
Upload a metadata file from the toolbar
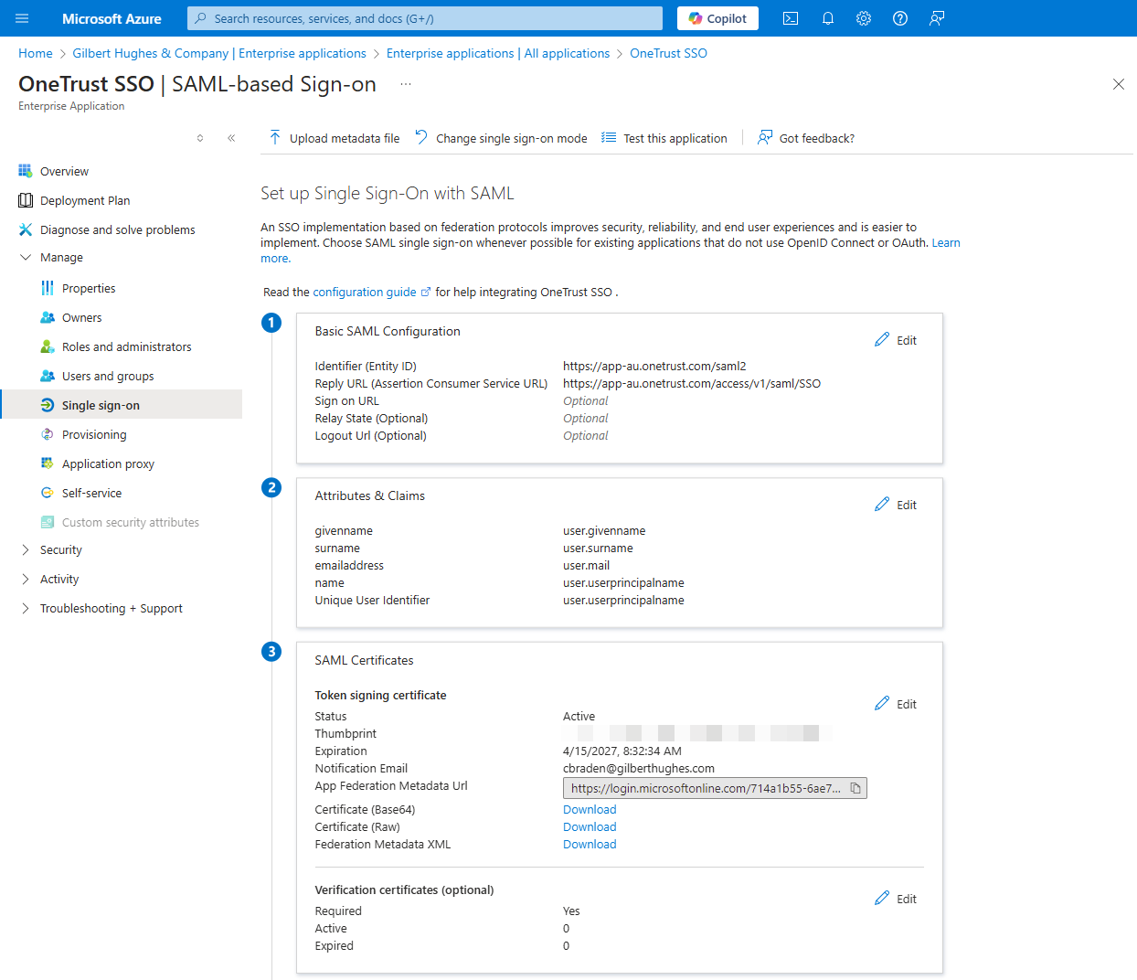(334, 138)
